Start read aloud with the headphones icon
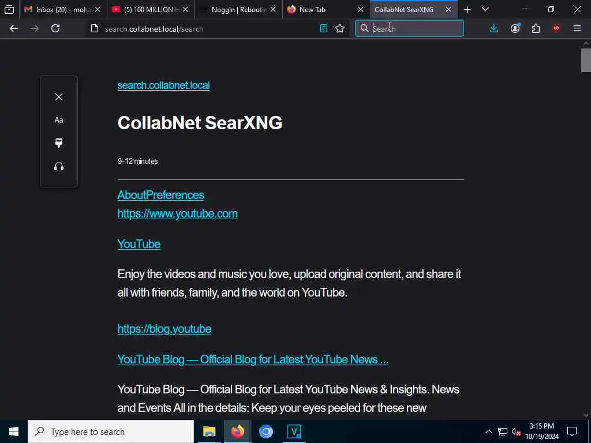 [59, 166]
